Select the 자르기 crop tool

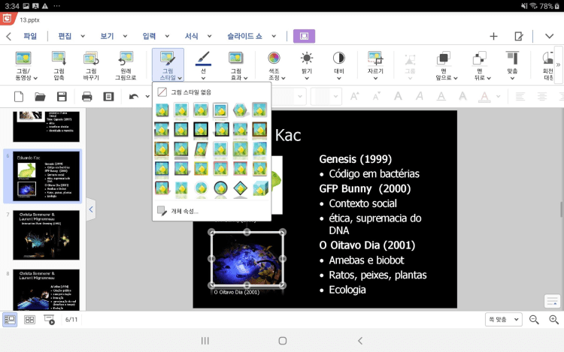375,65
